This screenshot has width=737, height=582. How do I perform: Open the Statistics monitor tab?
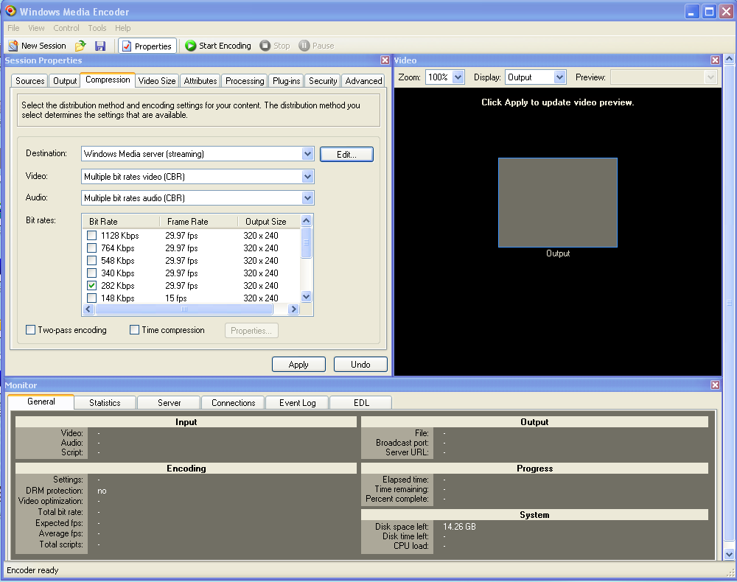tap(105, 402)
